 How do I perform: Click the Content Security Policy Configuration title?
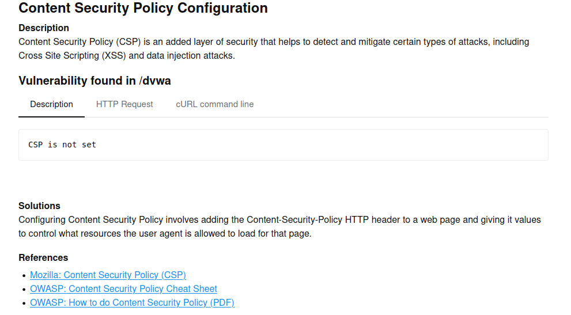(x=143, y=8)
